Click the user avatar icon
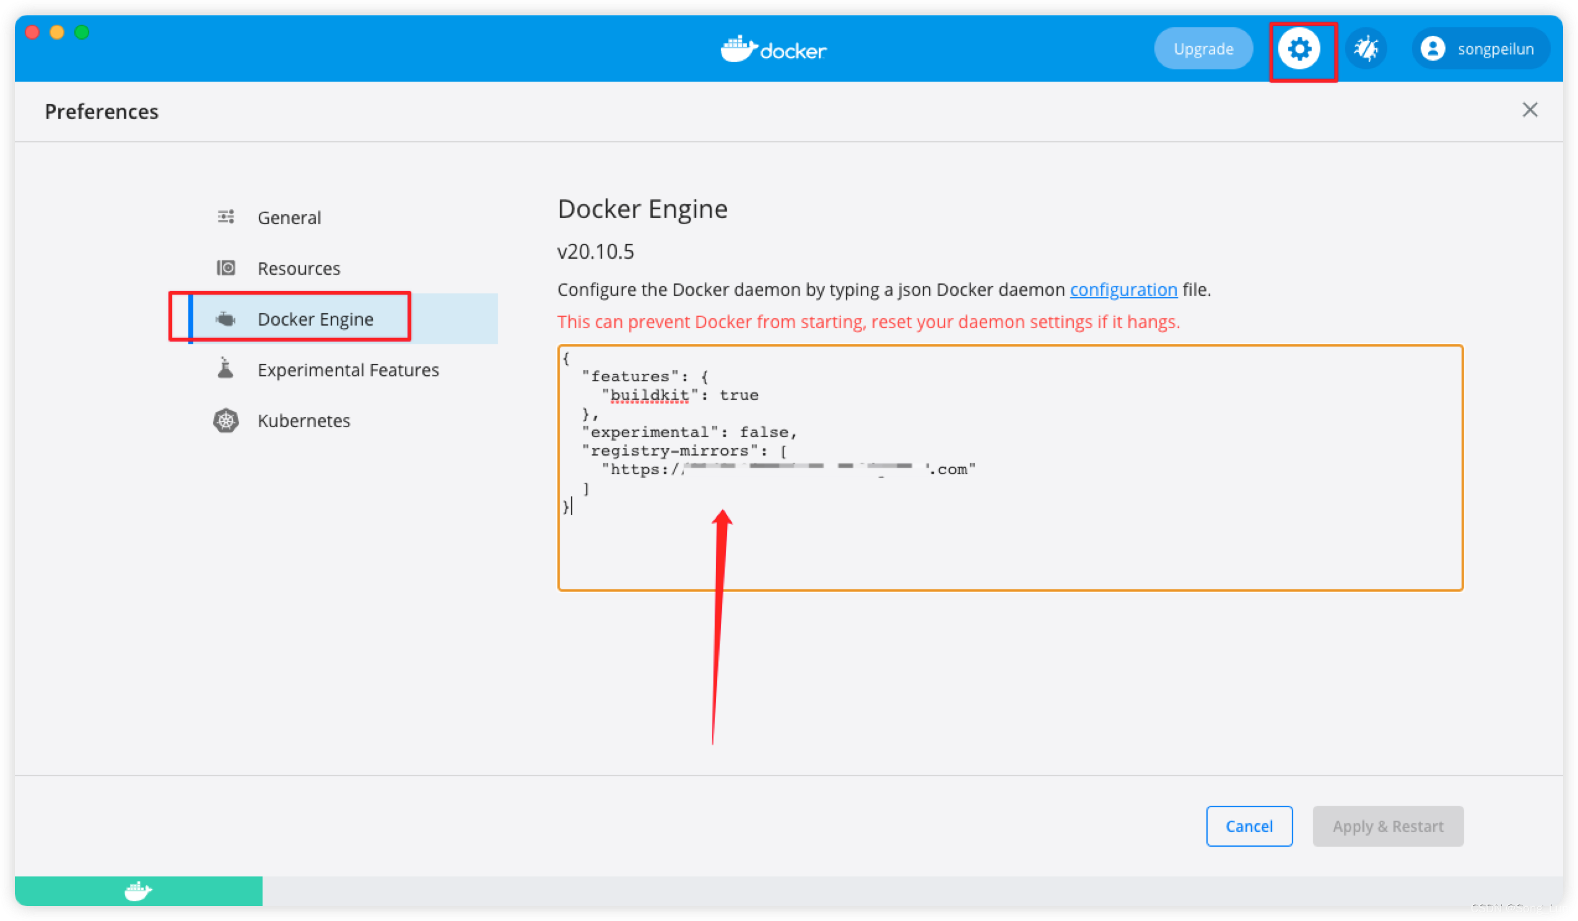 [x=1432, y=49]
